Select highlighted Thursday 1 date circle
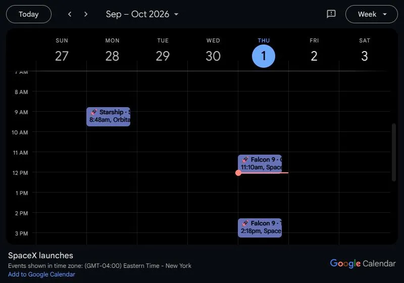This screenshot has height=283, width=404. [264, 56]
